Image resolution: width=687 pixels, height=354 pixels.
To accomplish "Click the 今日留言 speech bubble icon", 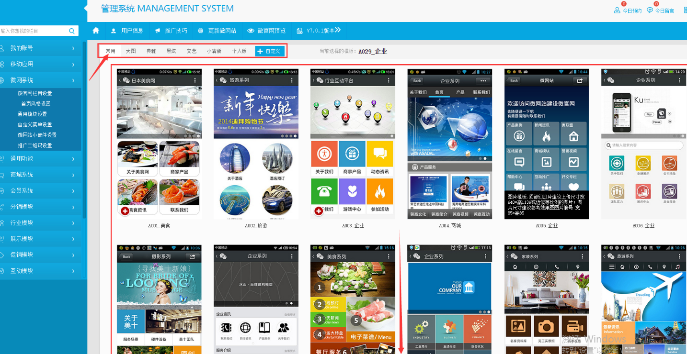I will pos(650,10).
